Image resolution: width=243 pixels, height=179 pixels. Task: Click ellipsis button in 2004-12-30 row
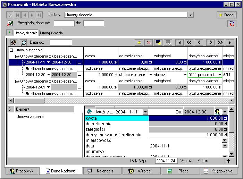[x=79, y=75]
